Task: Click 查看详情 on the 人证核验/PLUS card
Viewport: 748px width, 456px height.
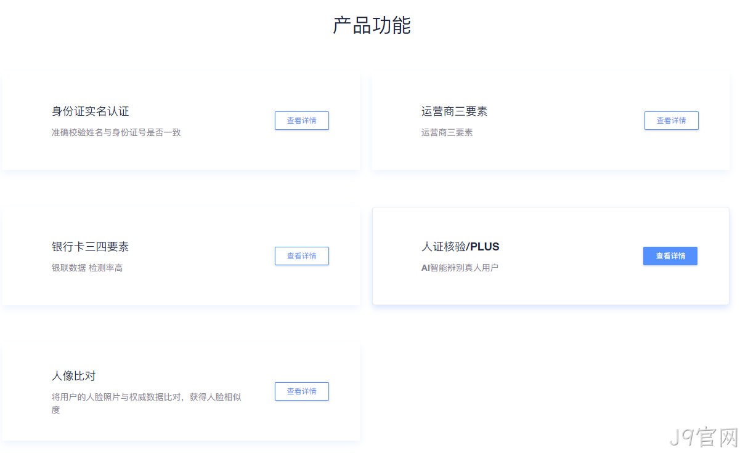Action: point(670,256)
